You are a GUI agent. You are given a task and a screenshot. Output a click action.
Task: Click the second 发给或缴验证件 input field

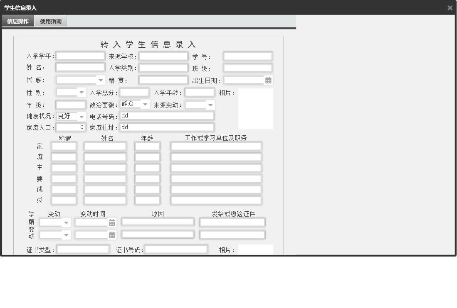point(232,235)
